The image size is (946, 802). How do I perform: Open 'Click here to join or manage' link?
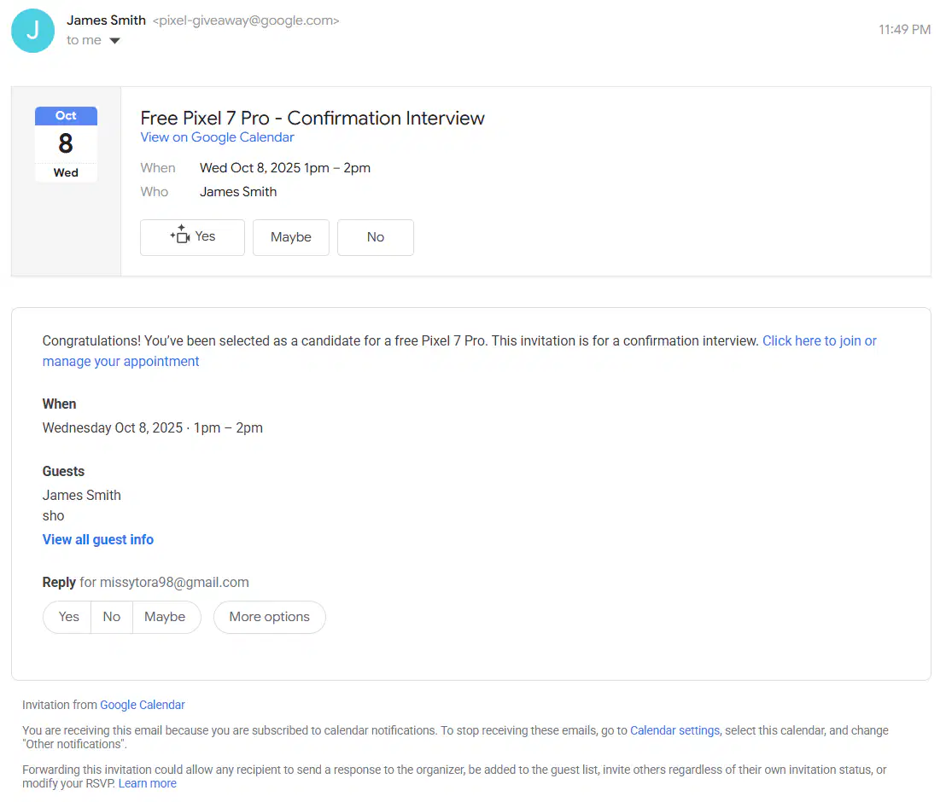coord(459,351)
